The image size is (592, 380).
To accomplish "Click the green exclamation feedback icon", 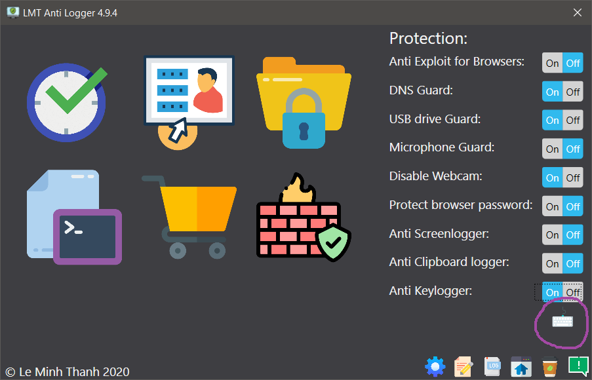I will click(x=578, y=366).
